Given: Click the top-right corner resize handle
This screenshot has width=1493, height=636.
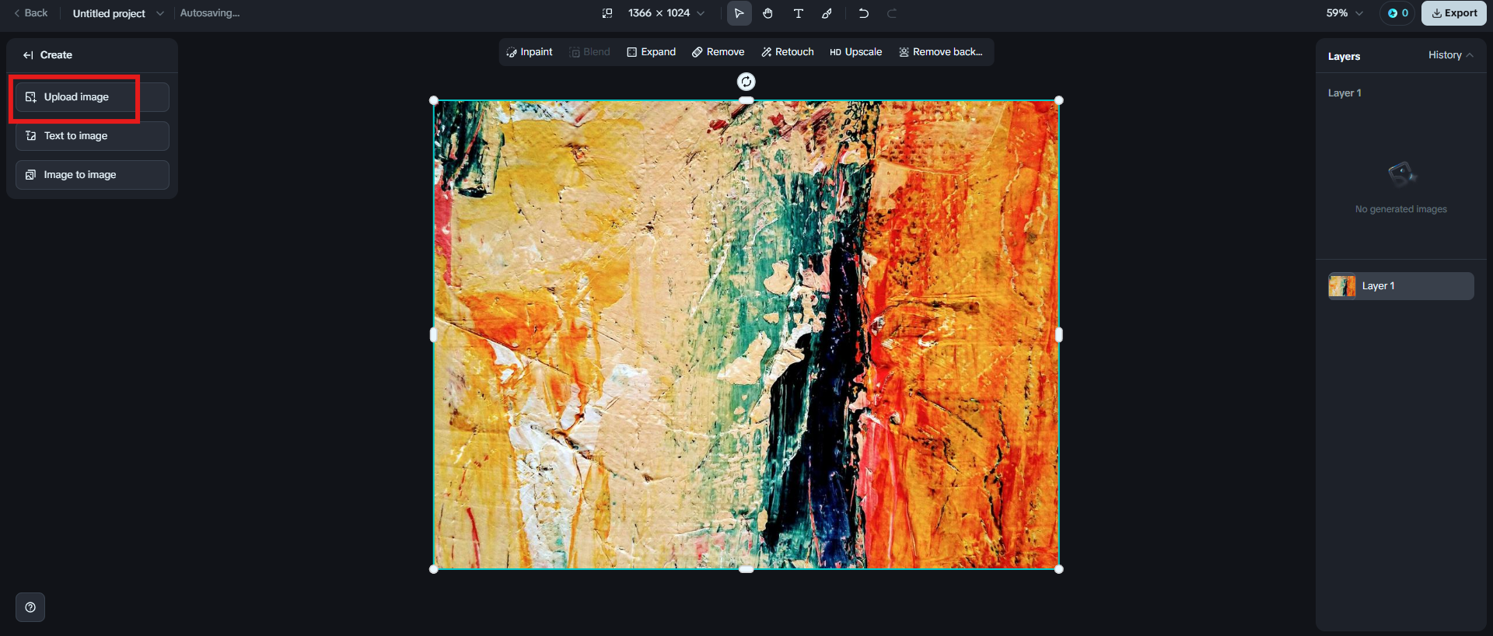Looking at the screenshot, I should tap(1058, 100).
